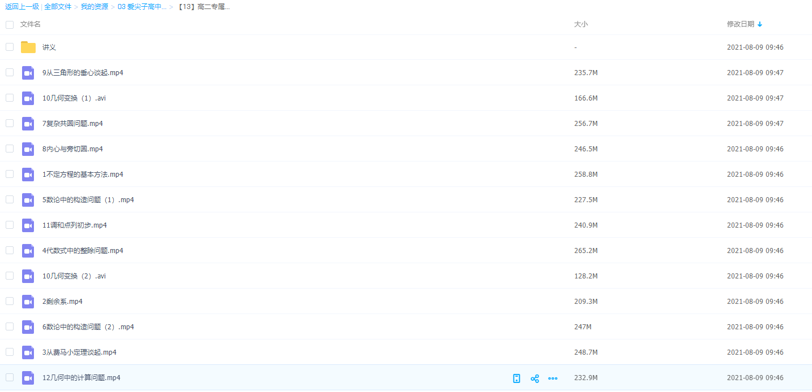The height and width of the screenshot is (392, 812).
Task: Select checkbox for 3从费马小定理谈起.mp4
Action: [10, 352]
